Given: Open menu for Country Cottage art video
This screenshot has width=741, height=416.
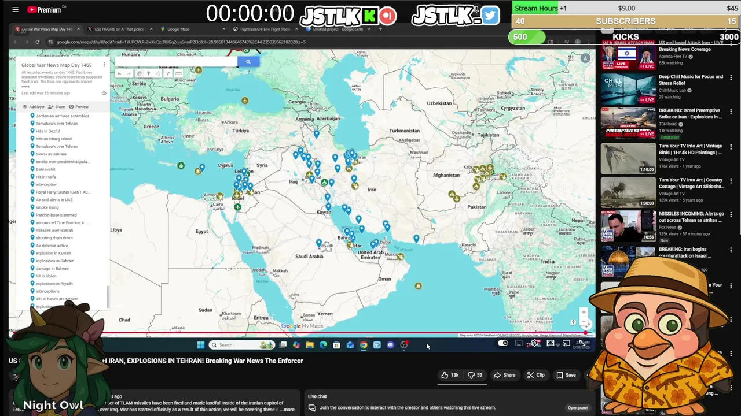Looking at the screenshot, I should click(731, 181).
